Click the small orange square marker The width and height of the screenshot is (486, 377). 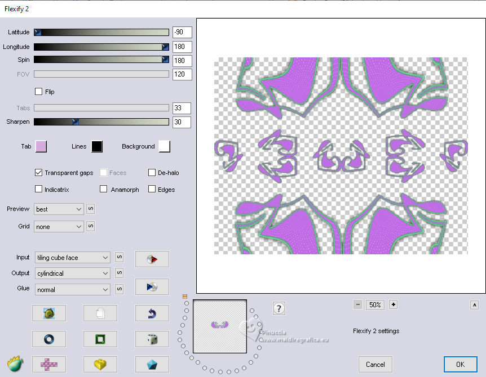[185, 297]
